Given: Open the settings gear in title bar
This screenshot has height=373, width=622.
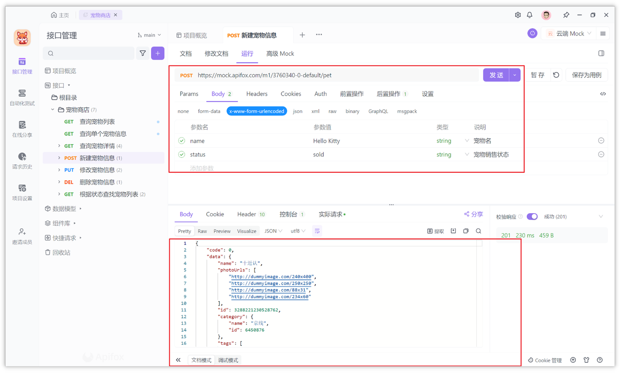Looking at the screenshot, I should [518, 15].
